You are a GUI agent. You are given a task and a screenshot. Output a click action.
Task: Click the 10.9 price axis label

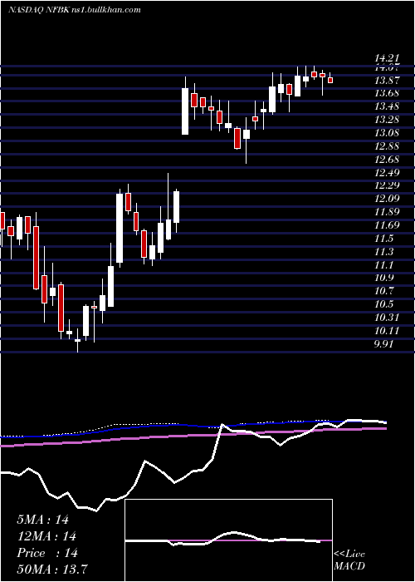click(x=383, y=278)
